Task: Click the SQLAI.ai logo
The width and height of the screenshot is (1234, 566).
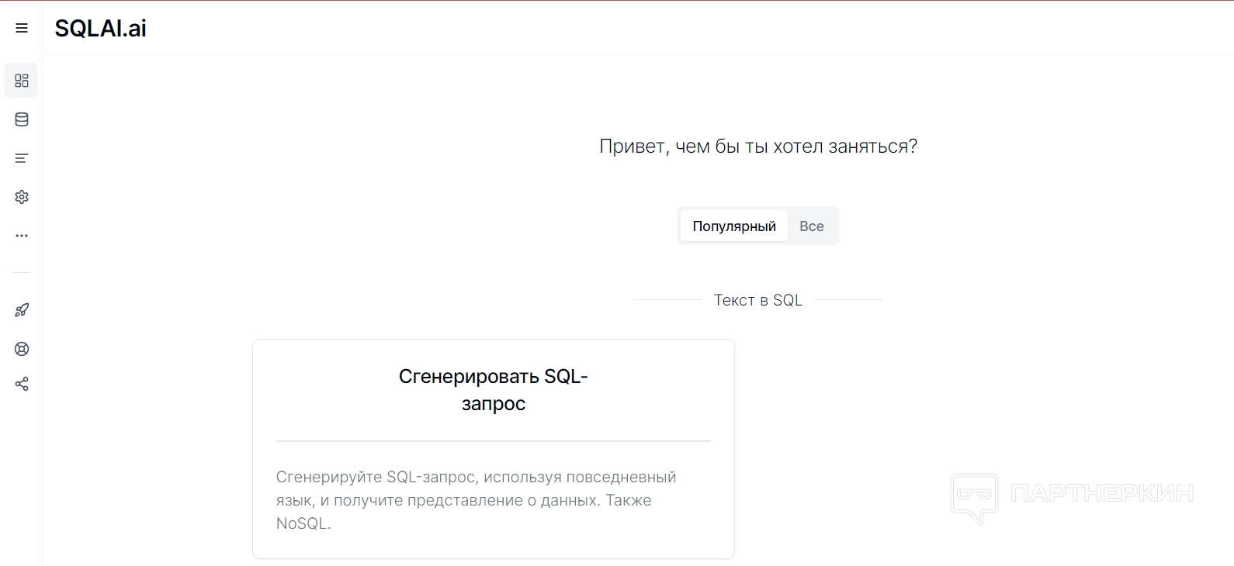Action: tap(101, 29)
